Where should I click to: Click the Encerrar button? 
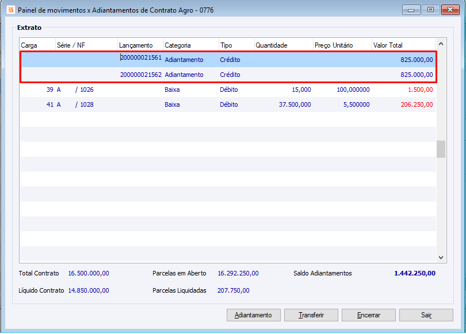click(369, 315)
